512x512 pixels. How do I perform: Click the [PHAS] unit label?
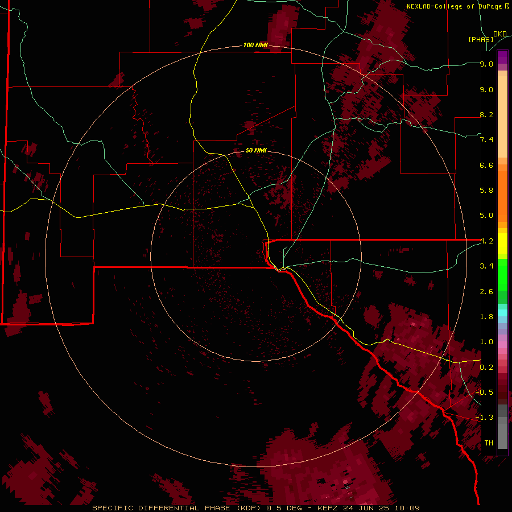(x=481, y=39)
